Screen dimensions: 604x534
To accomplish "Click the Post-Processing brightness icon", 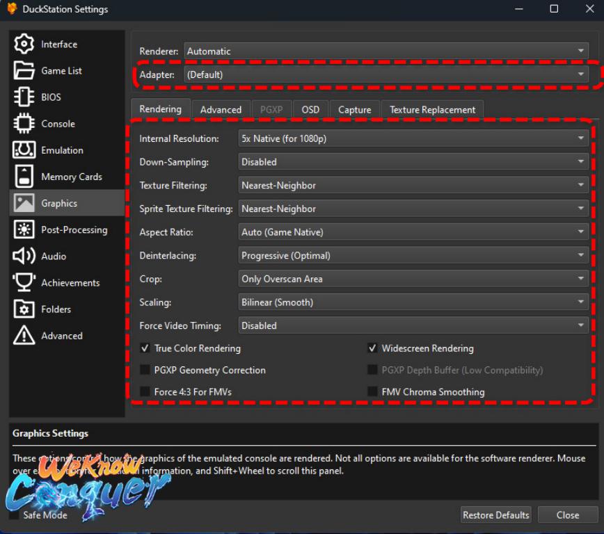I will 24,229.
